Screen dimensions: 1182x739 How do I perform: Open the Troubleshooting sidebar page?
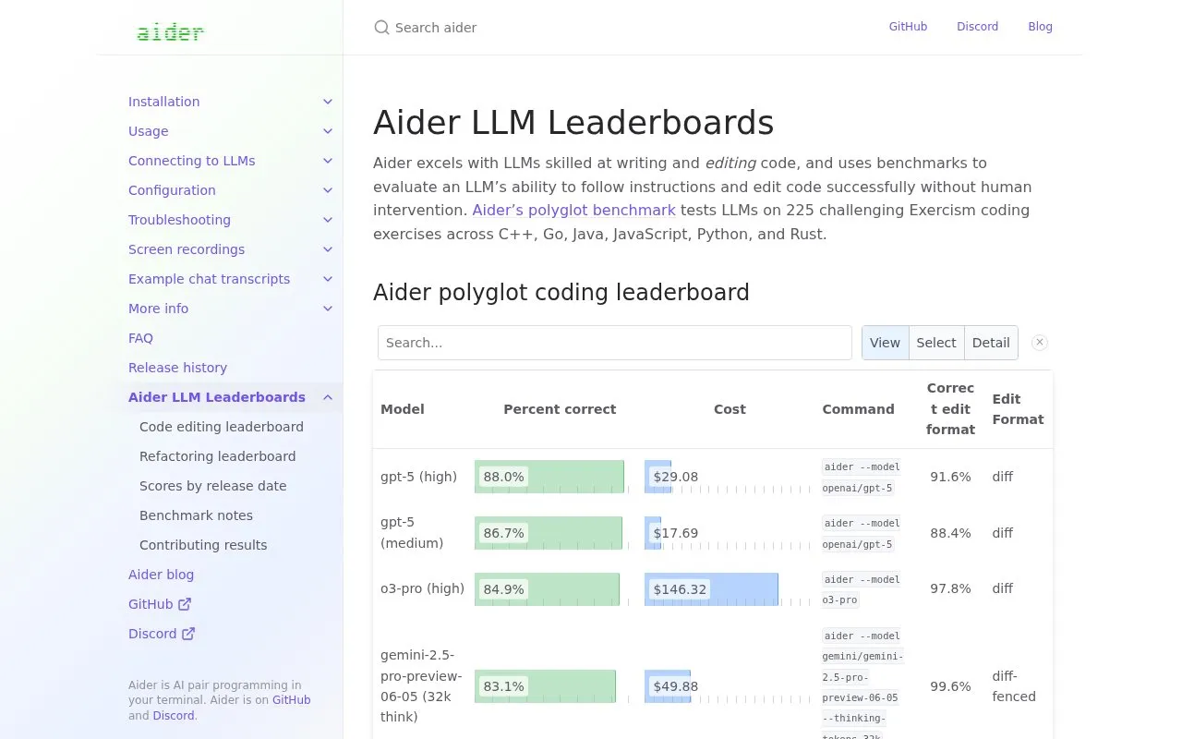180,220
